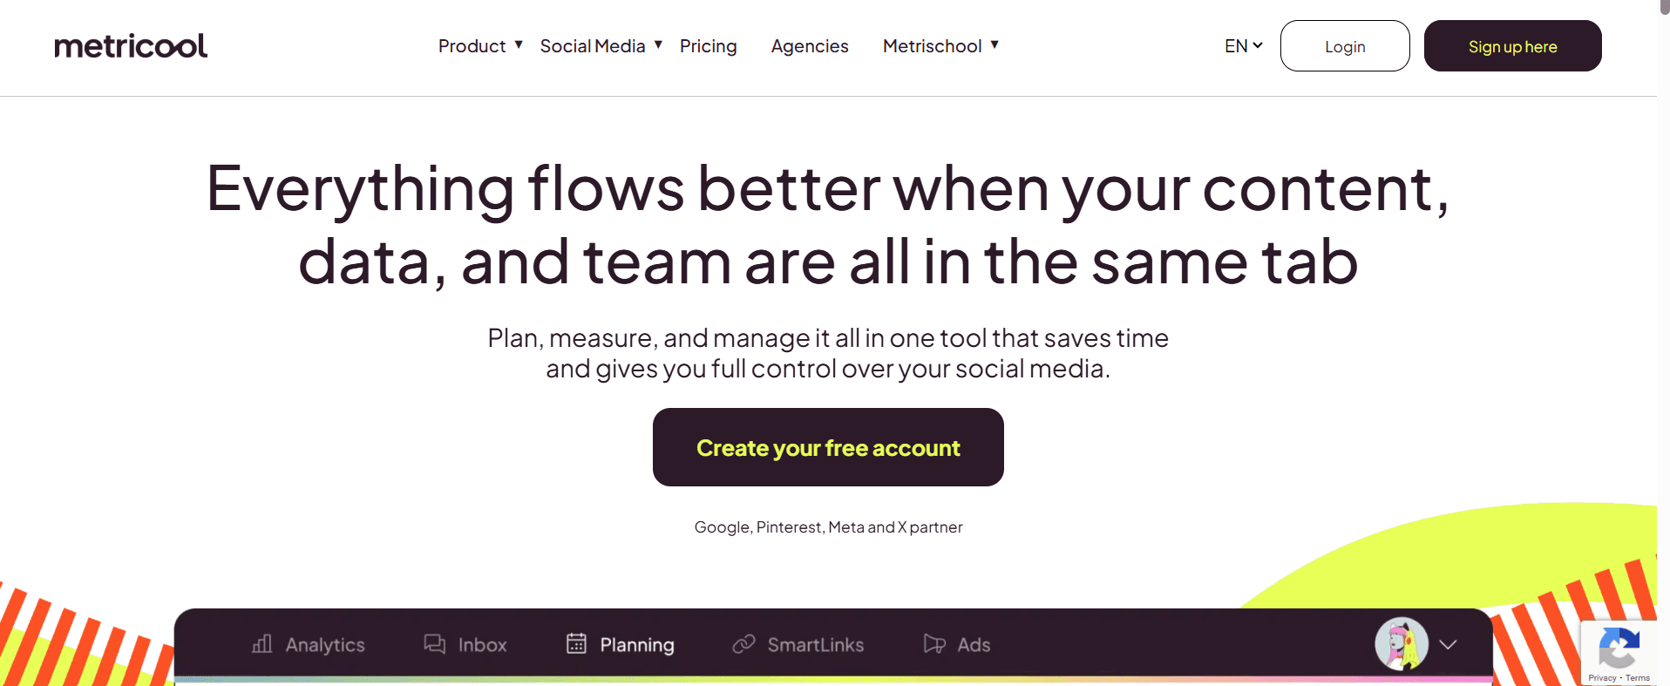This screenshot has width=1670, height=686.
Task: Expand the chevron next to the avatar
Action: click(1449, 645)
